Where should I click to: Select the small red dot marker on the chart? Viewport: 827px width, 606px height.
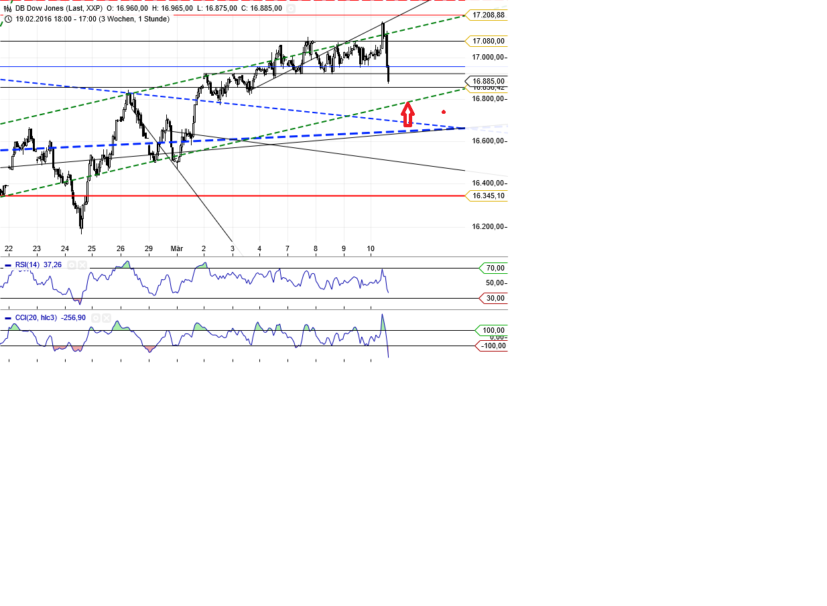pos(444,112)
